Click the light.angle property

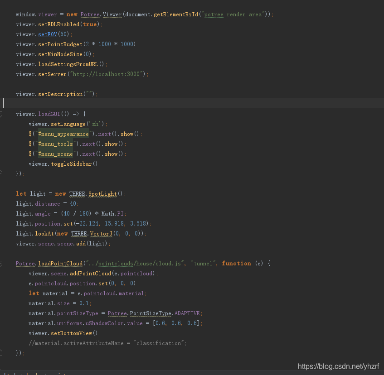coord(43,214)
